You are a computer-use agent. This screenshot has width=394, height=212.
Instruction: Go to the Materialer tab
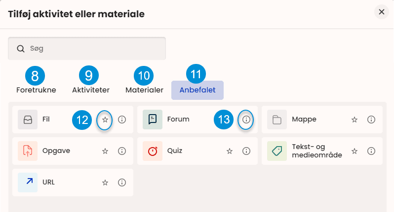tap(144, 90)
